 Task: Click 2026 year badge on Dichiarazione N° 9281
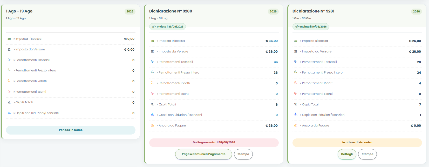click(x=416, y=11)
